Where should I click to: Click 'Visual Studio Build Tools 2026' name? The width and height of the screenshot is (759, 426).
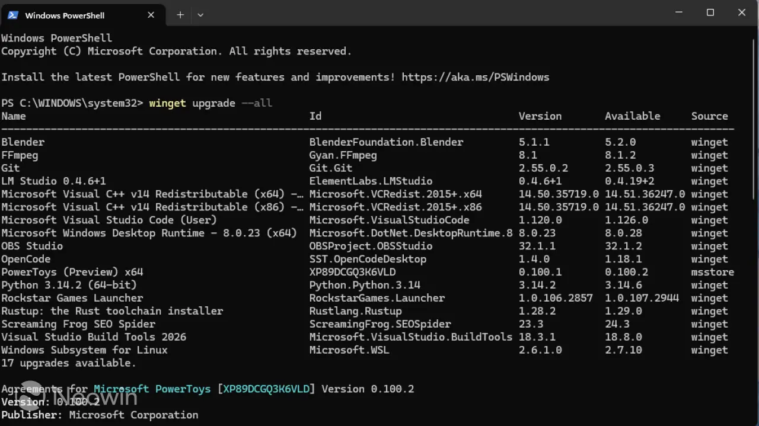tap(94, 338)
